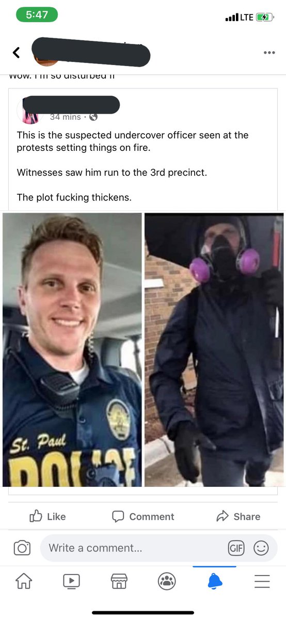Tap the public globe privacy icon
Screen dimensions: 286x620
[93, 117]
